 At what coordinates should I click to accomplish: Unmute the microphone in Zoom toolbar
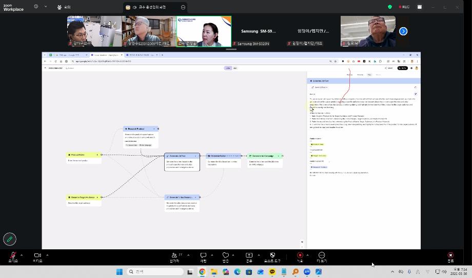point(13,255)
